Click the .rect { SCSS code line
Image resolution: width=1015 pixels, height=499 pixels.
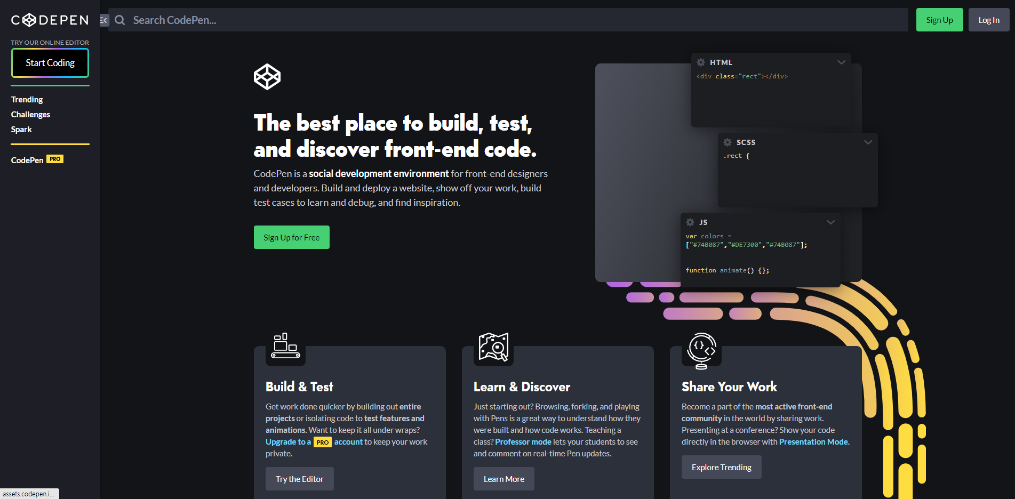click(737, 156)
